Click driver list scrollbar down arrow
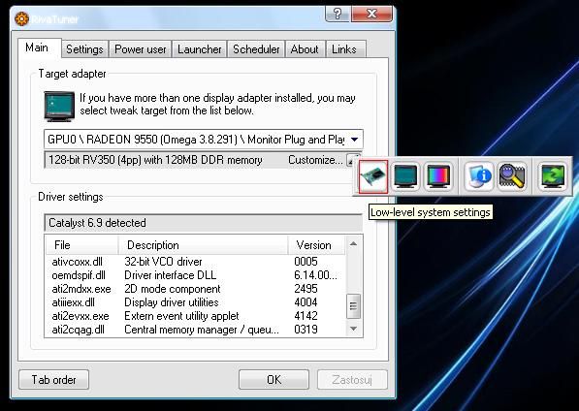 click(353, 329)
